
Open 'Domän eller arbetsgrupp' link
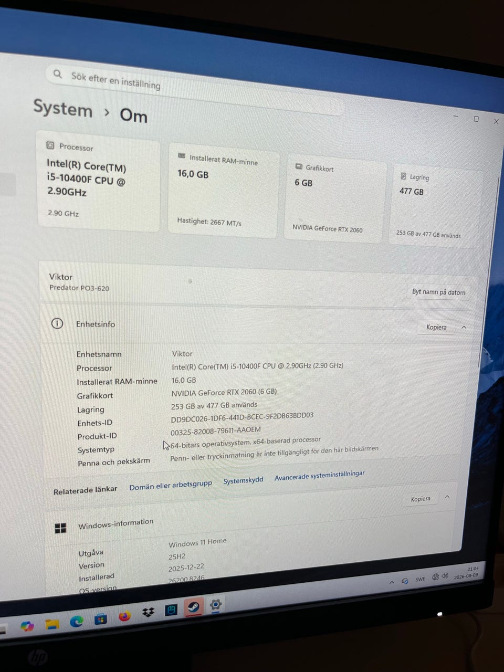click(171, 485)
